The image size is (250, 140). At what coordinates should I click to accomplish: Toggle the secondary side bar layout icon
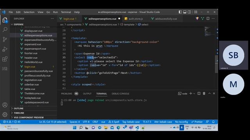click(189, 12)
